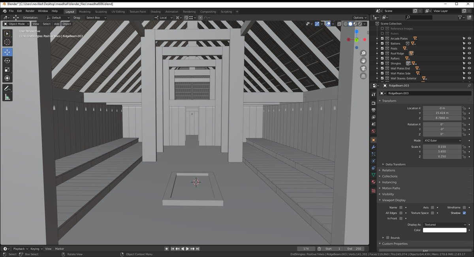Select the Annotate tool
The image size is (474, 257).
click(x=8, y=88)
